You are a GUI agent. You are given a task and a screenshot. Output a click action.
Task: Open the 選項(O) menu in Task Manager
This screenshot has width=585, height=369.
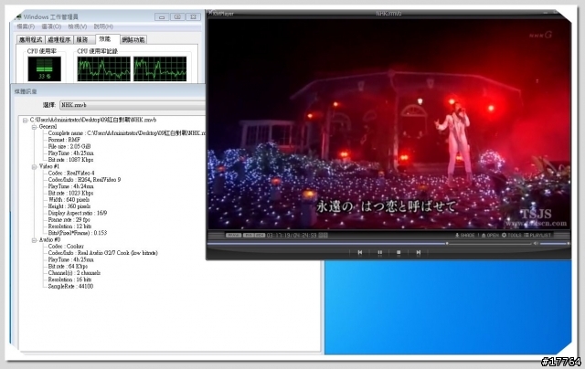(x=51, y=26)
